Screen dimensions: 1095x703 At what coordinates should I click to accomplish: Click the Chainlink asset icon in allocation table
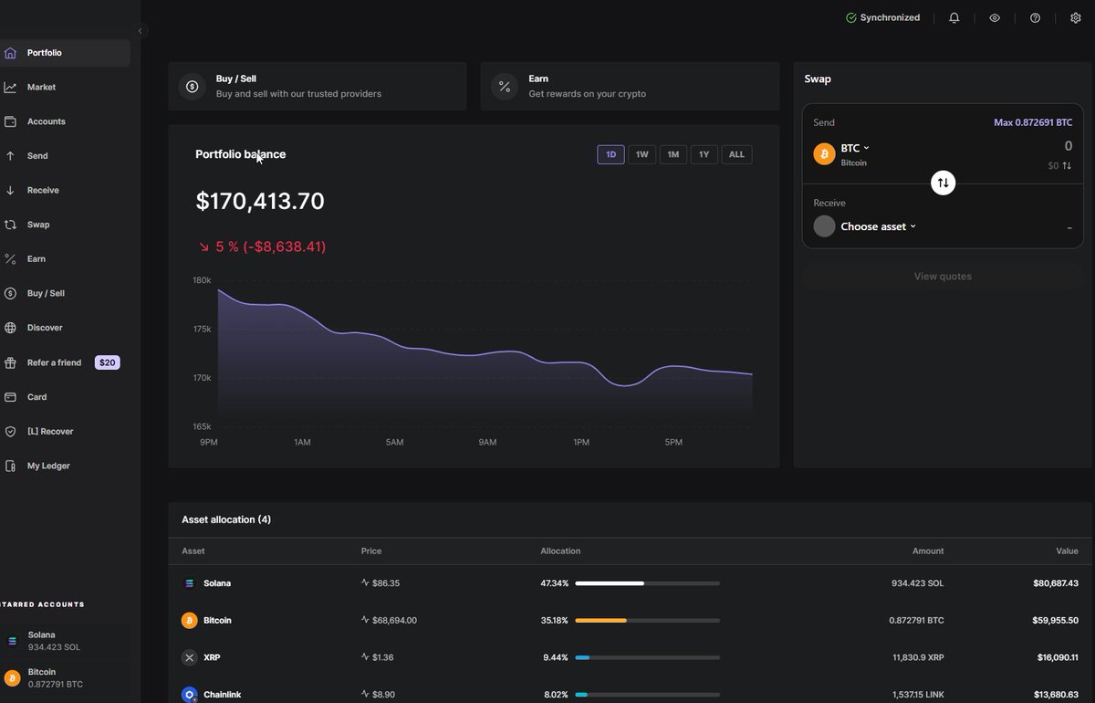tap(190, 695)
